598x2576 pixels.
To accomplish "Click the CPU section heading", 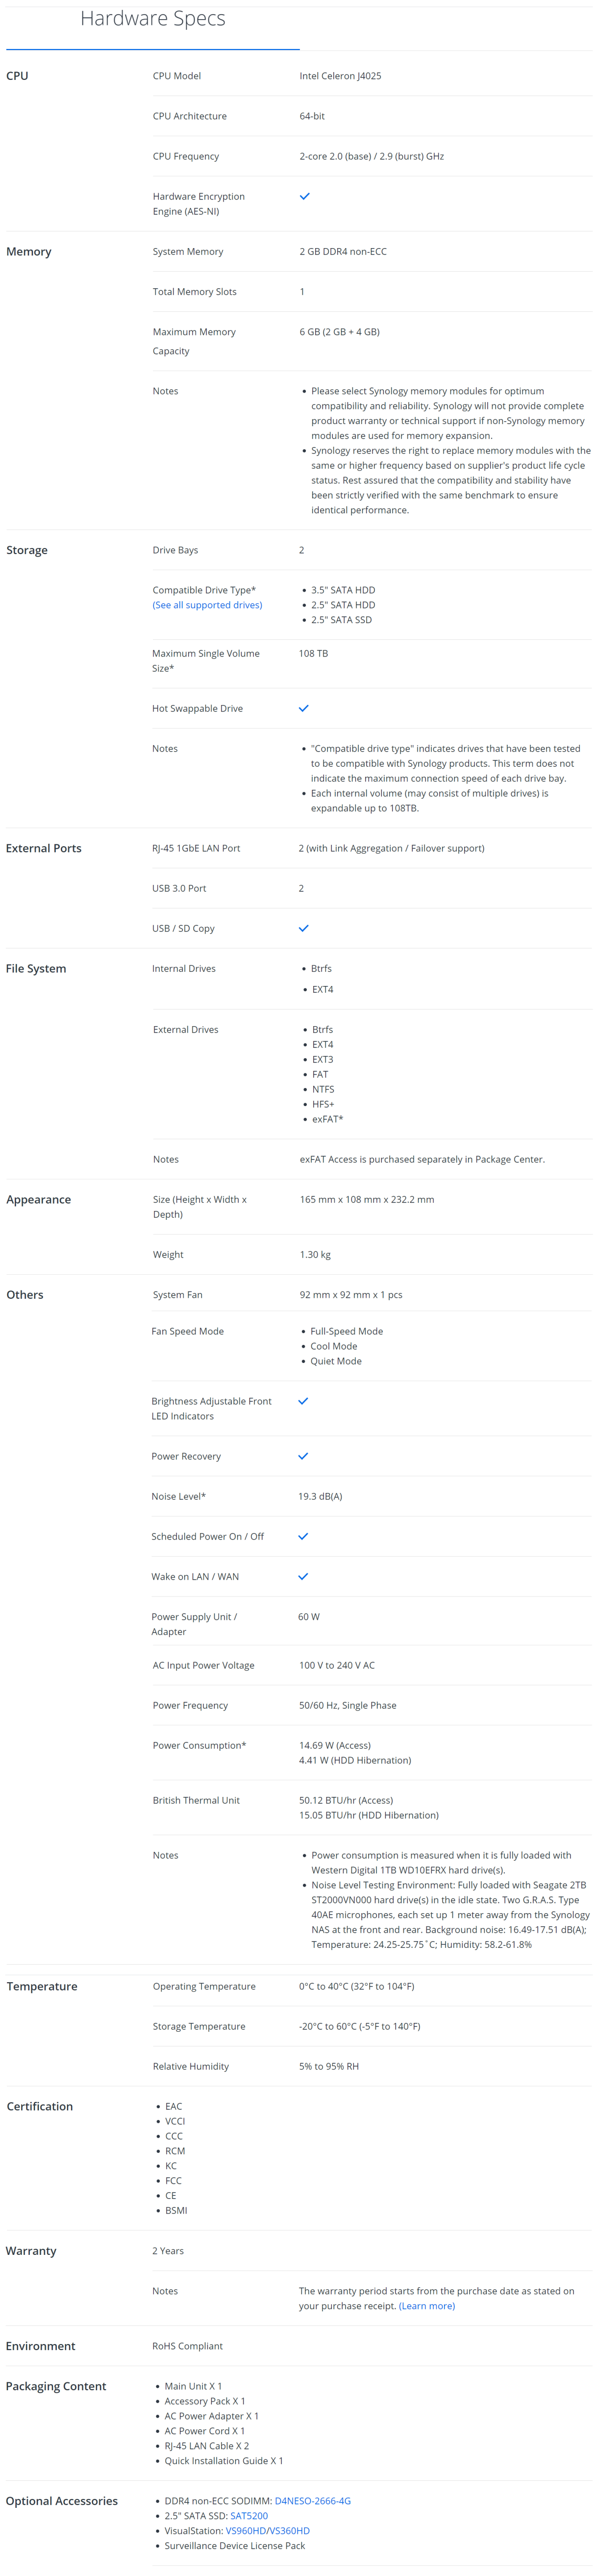I will pyautogui.click(x=17, y=76).
